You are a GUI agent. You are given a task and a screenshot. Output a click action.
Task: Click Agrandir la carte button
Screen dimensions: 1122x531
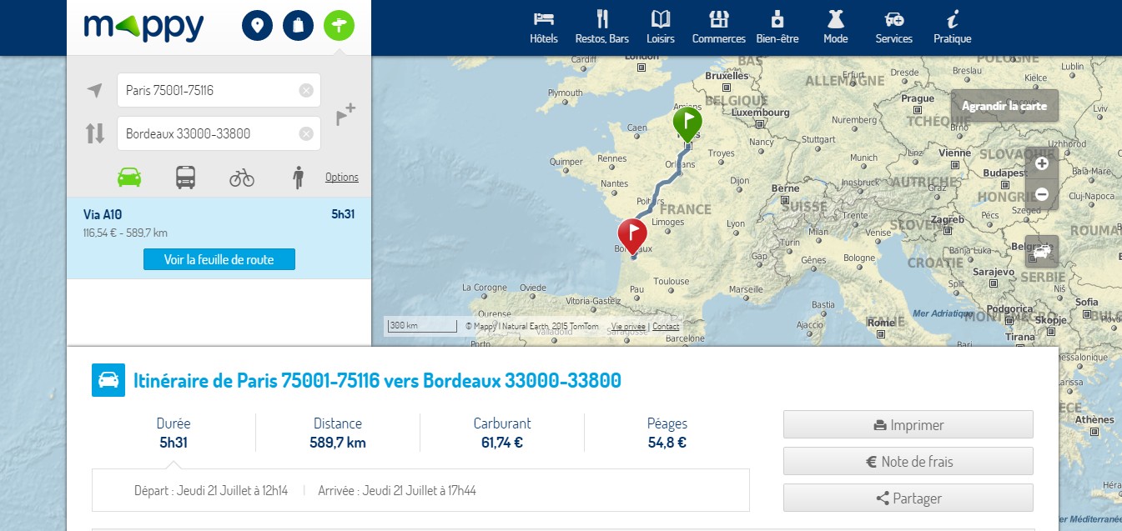[x=1004, y=106]
